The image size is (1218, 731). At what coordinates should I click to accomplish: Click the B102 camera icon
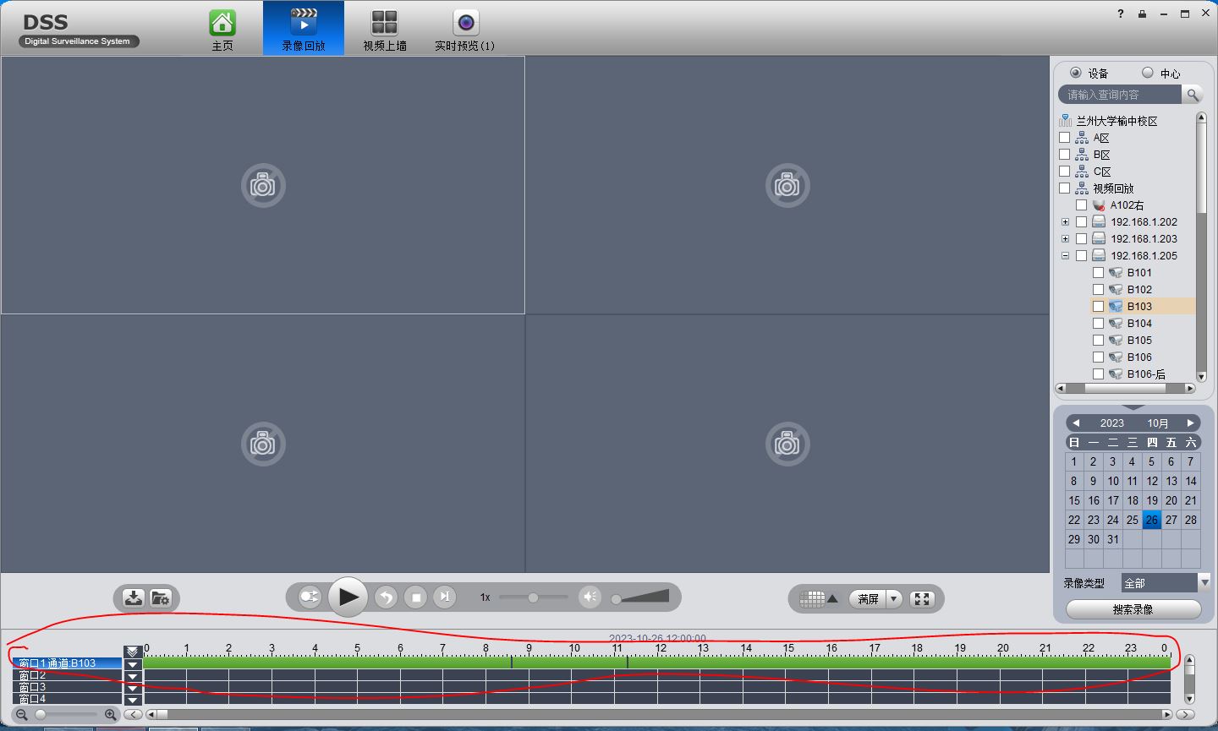coord(1116,289)
